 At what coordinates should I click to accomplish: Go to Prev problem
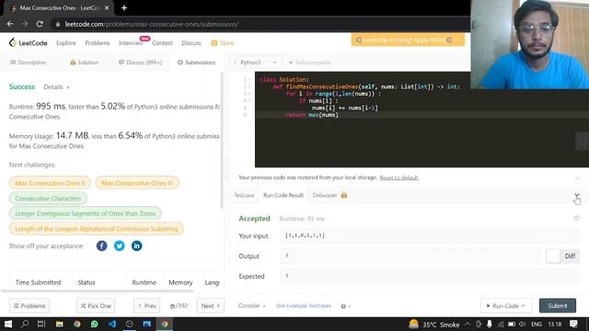coord(147,306)
